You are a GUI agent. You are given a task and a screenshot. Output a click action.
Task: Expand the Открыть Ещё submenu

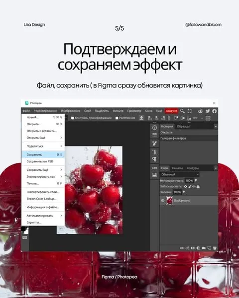pyautogui.click(x=43, y=138)
